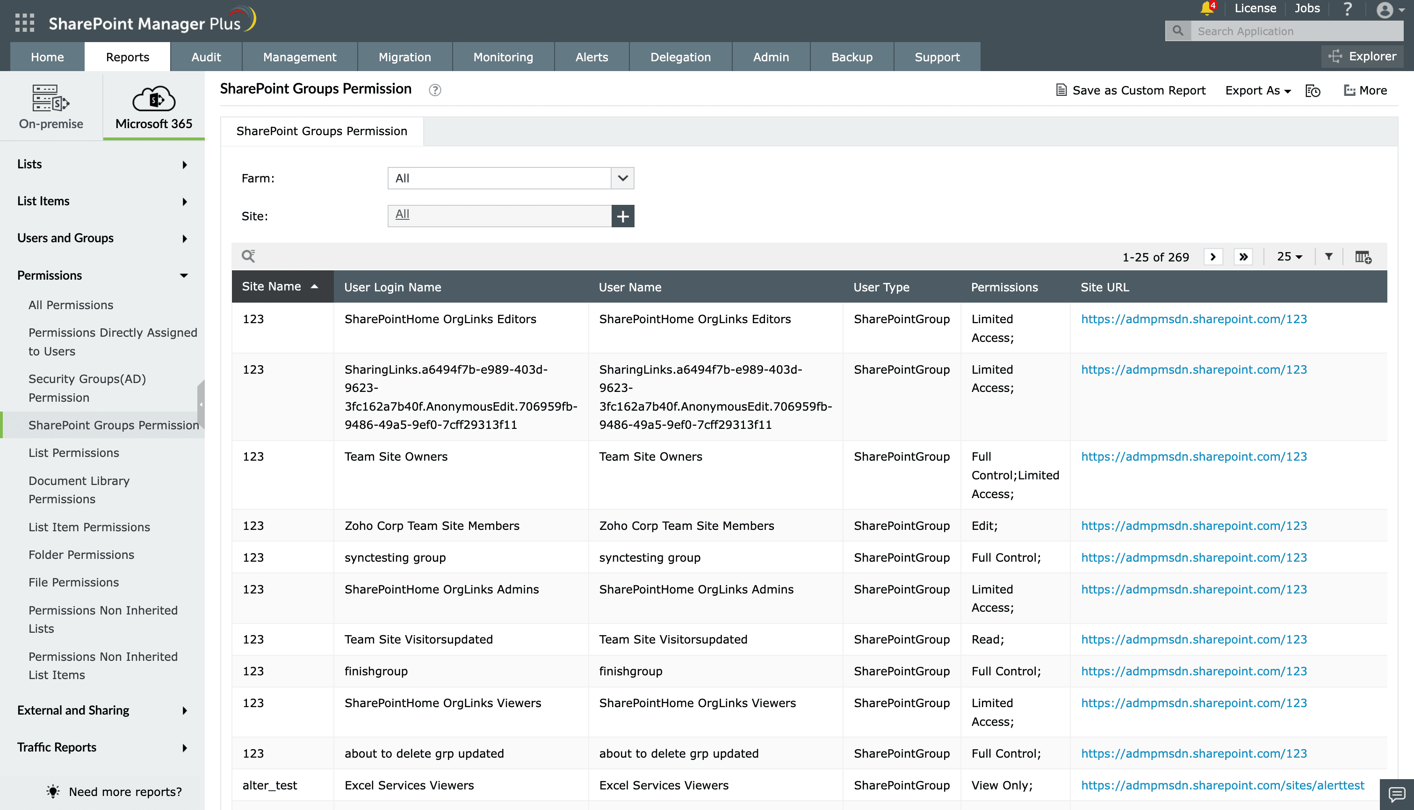Open Document Library Permissions report

point(79,490)
